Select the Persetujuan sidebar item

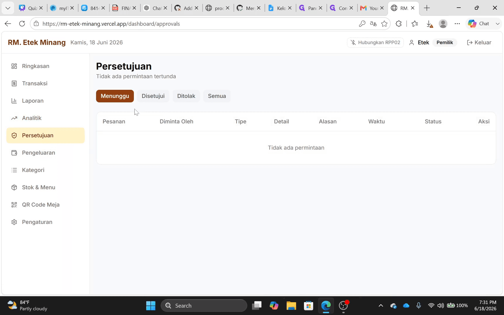pyautogui.click(x=45, y=135)
